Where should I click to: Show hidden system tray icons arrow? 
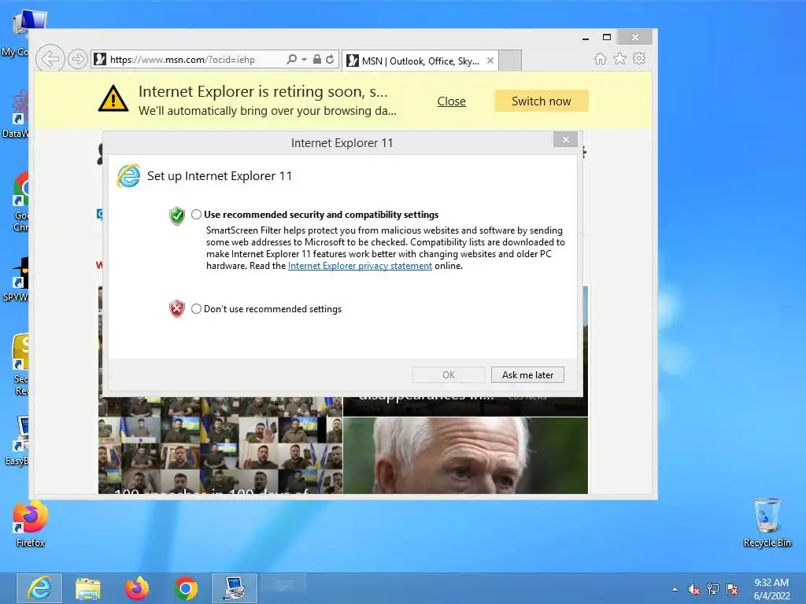point(675,590)
